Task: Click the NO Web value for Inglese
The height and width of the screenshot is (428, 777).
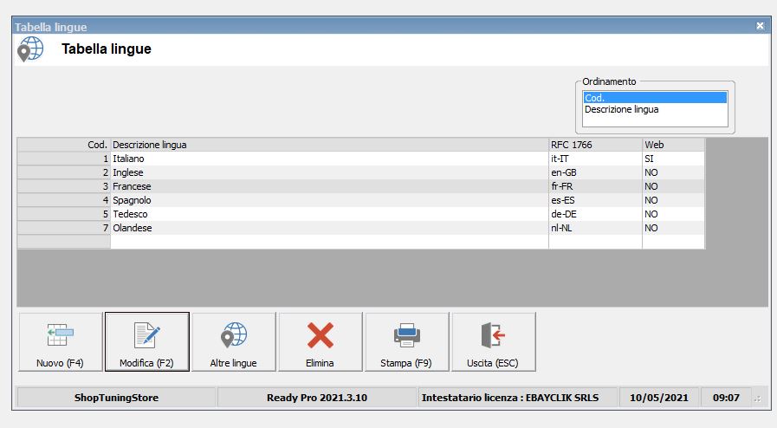Action: point(673,172)
